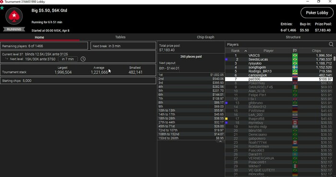Open the Poker Lobby

click(x=317, y=12)
